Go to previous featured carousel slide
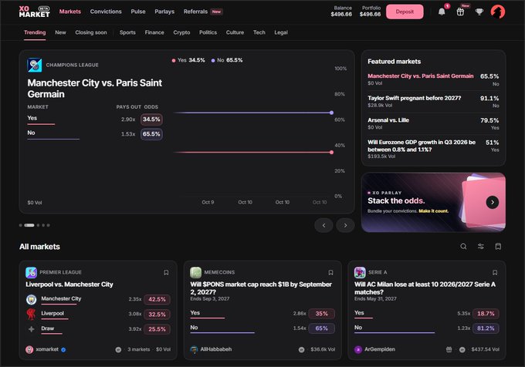The width and height of the screenshot is (525, 367). coord(323,225)
